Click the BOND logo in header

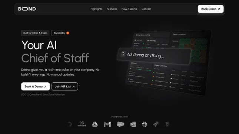coord(27,9)
